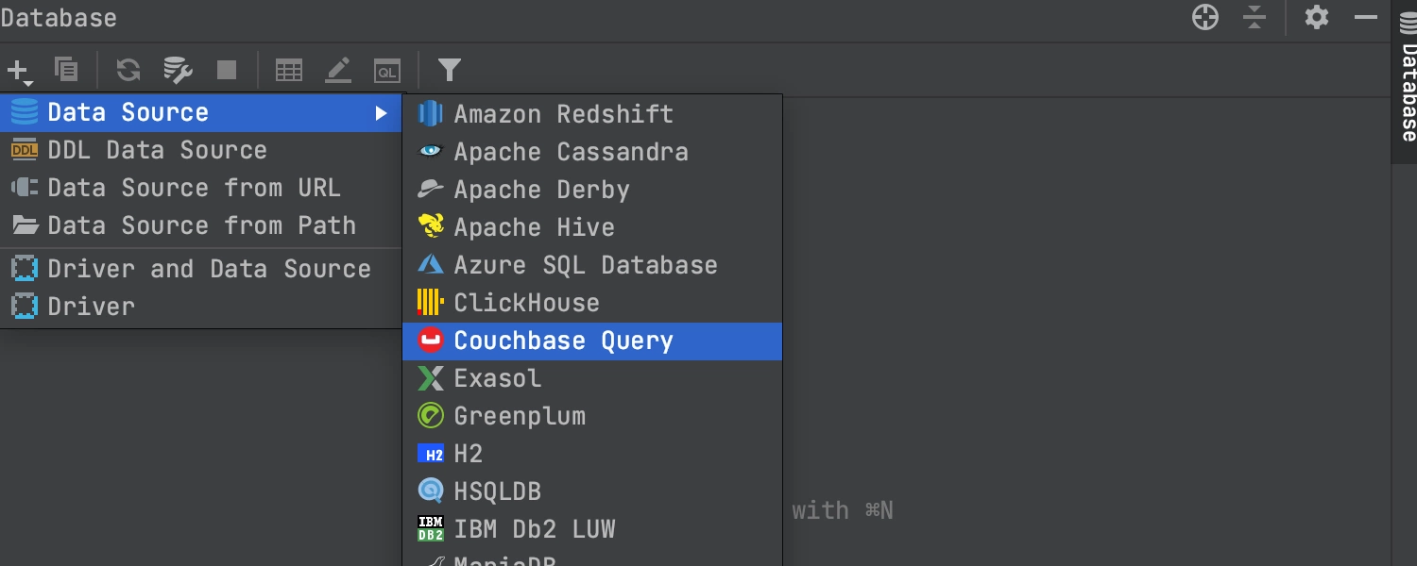Choose Data Source from Path
This screenshot has height=566, width=1417.
pyautogui.click(x=201, y=226)
